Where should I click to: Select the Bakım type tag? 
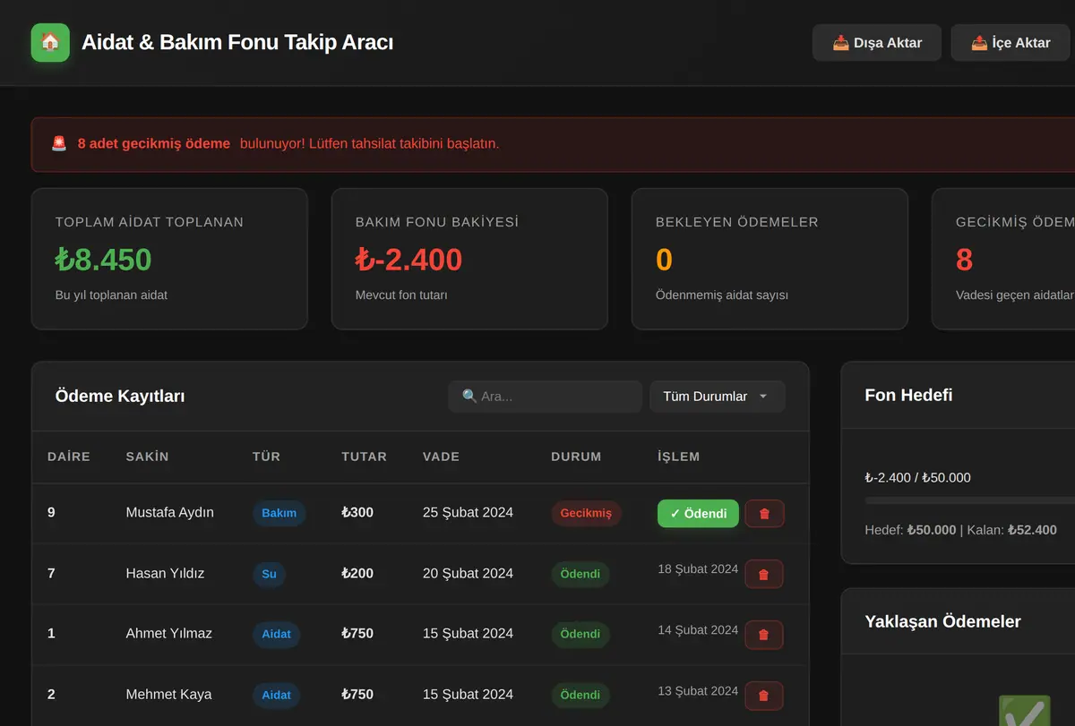(279, 514)
